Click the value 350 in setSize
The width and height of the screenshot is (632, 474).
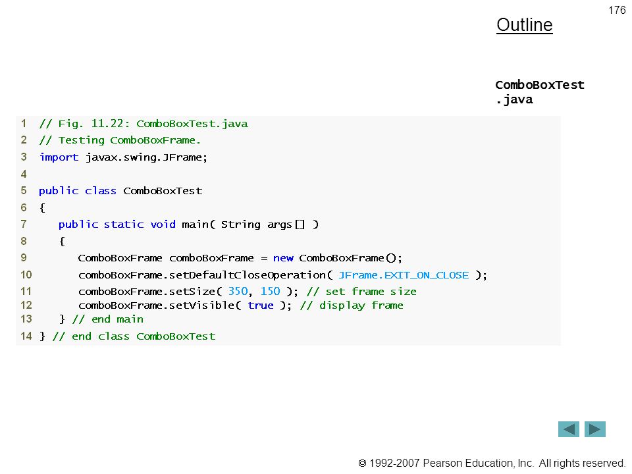pyautogui.click(x=238, y=291)
